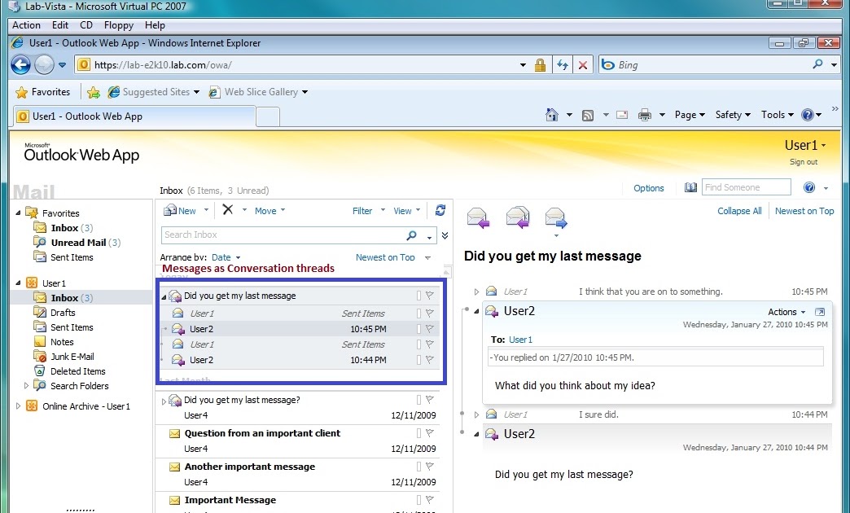This screenshot has height=513, width=850.
Task: Click the Sign out link
Action: point(804,161)
